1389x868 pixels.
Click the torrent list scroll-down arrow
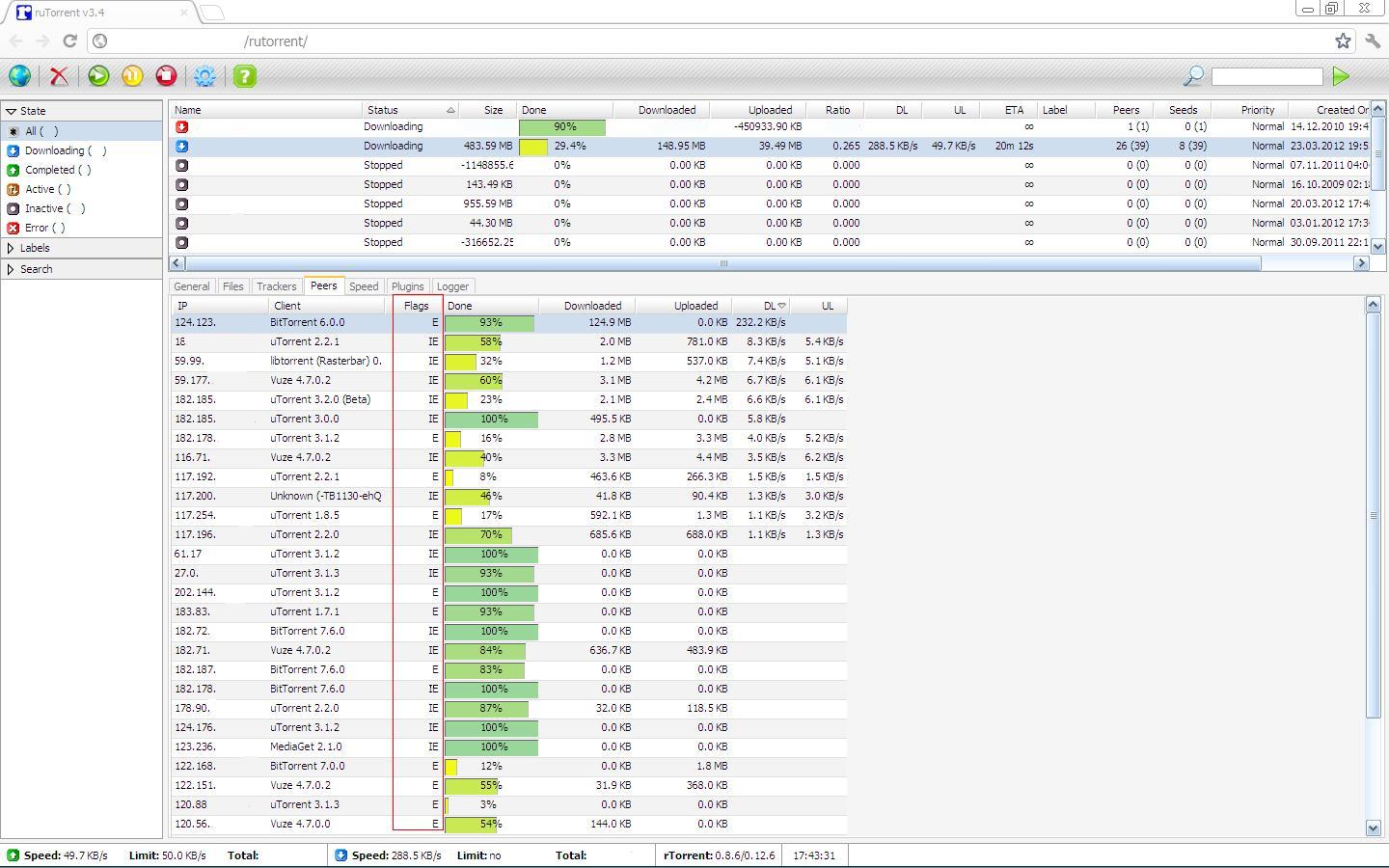pos(1378,246)
